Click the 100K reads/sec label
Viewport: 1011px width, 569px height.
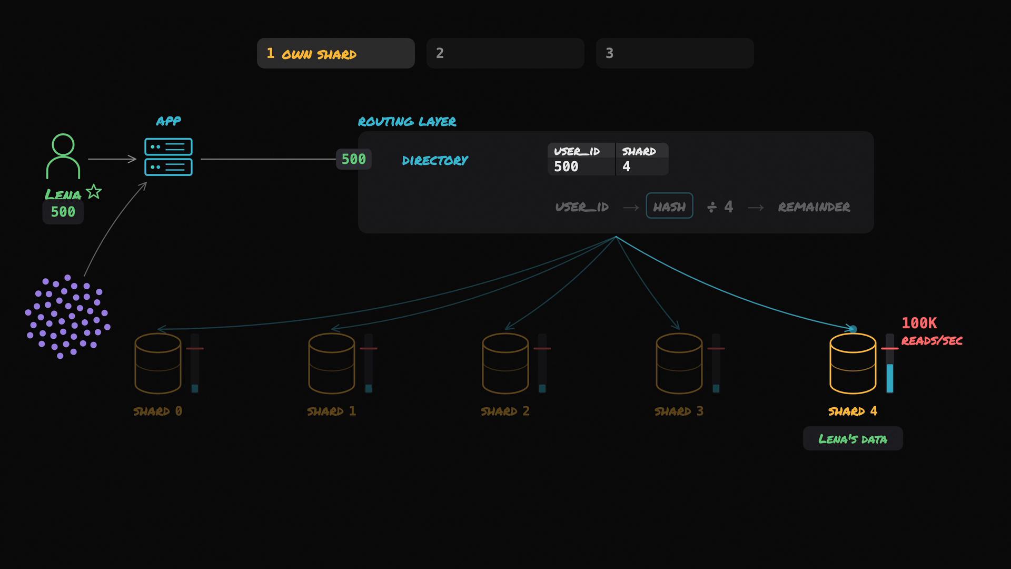tap(931, 331)
